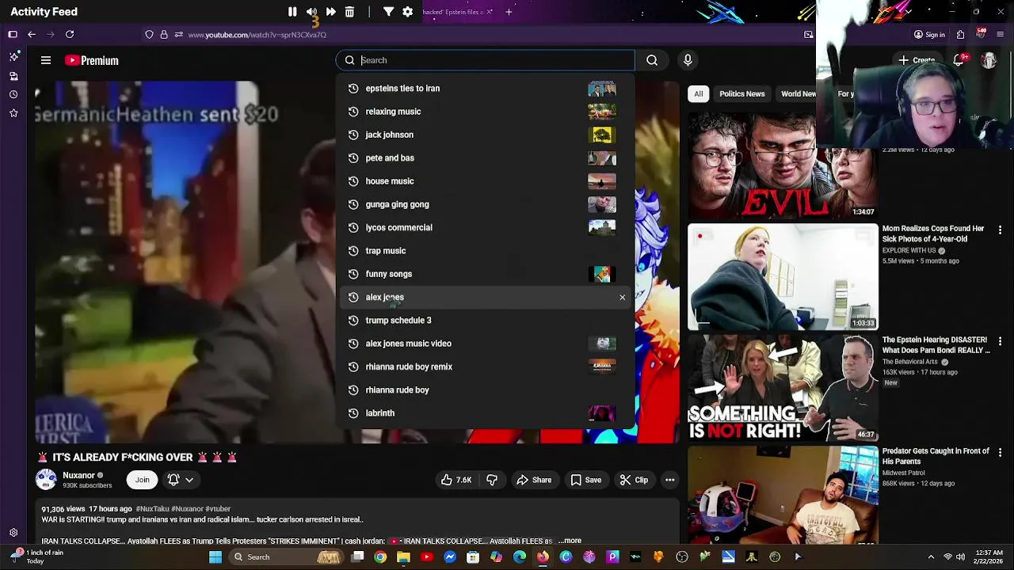
Task: Open 'Mom Realizes Cops Found Her' video thumbnail
Action: click(783, 277)
